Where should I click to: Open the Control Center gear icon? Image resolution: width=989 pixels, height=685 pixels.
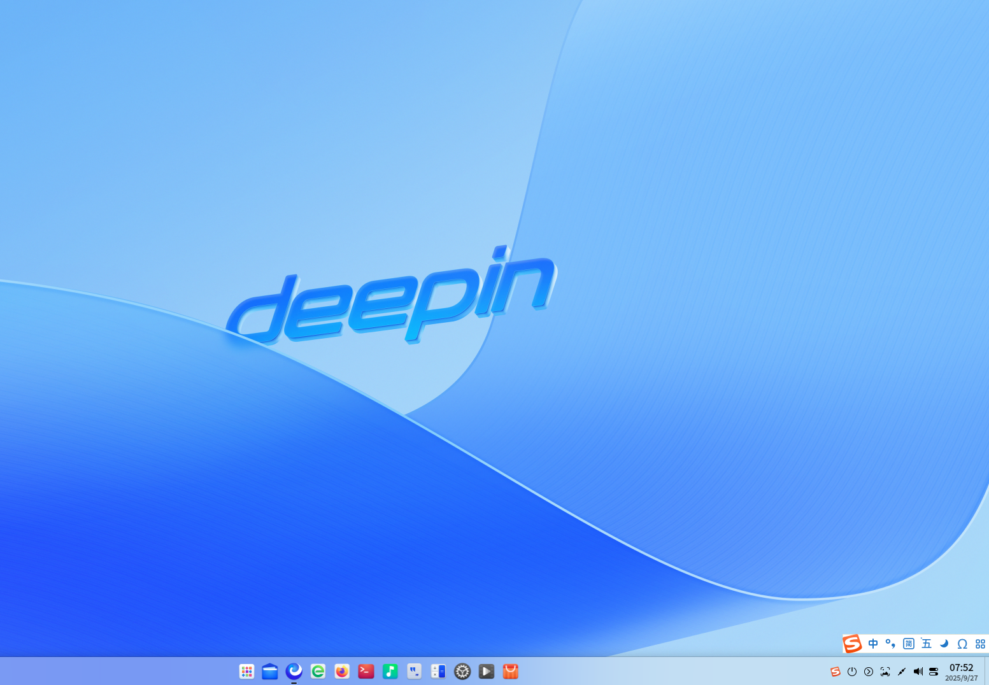(x=462, y=671)
